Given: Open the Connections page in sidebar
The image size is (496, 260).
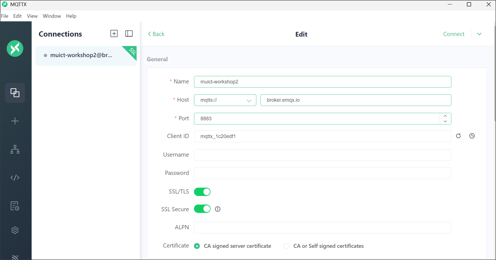Looking at the screenshot, I should tap(15, 93).
